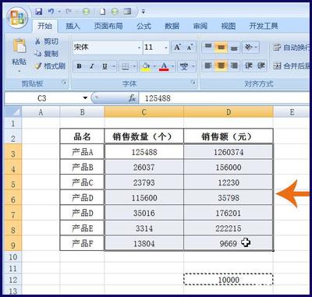Switch to the 审阅 tab
The image size is (312, 297).
200,26
